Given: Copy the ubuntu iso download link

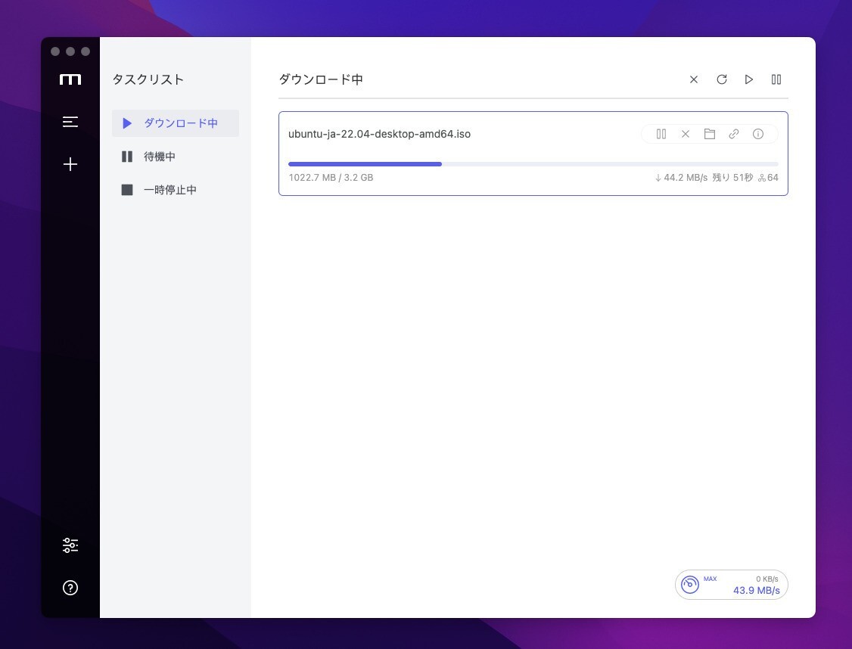Looking at the screenshot, I should tap(734, 134).
